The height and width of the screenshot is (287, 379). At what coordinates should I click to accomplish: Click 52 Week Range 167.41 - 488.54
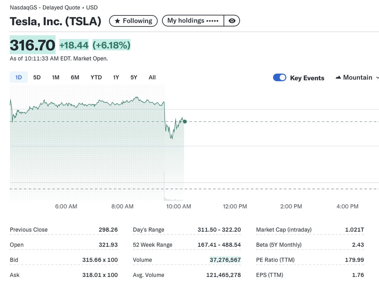click(219, 245)
